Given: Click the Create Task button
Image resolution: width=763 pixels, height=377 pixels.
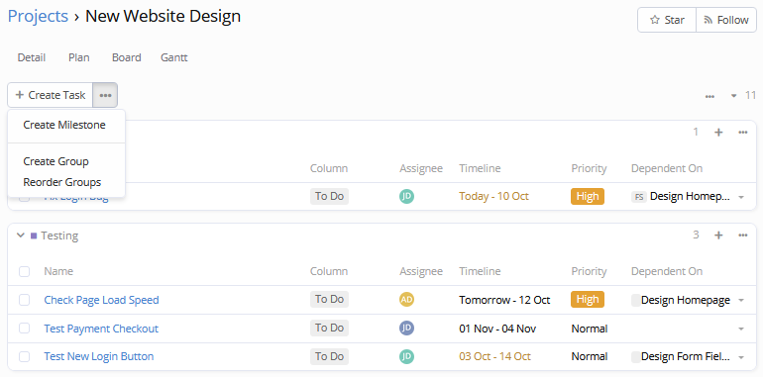Looking at the screenshot, I should (51, 95).
